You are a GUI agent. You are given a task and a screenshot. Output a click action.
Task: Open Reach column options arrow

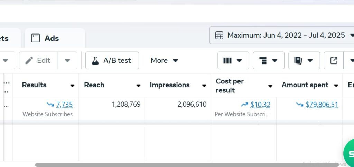tap(138, 86)
